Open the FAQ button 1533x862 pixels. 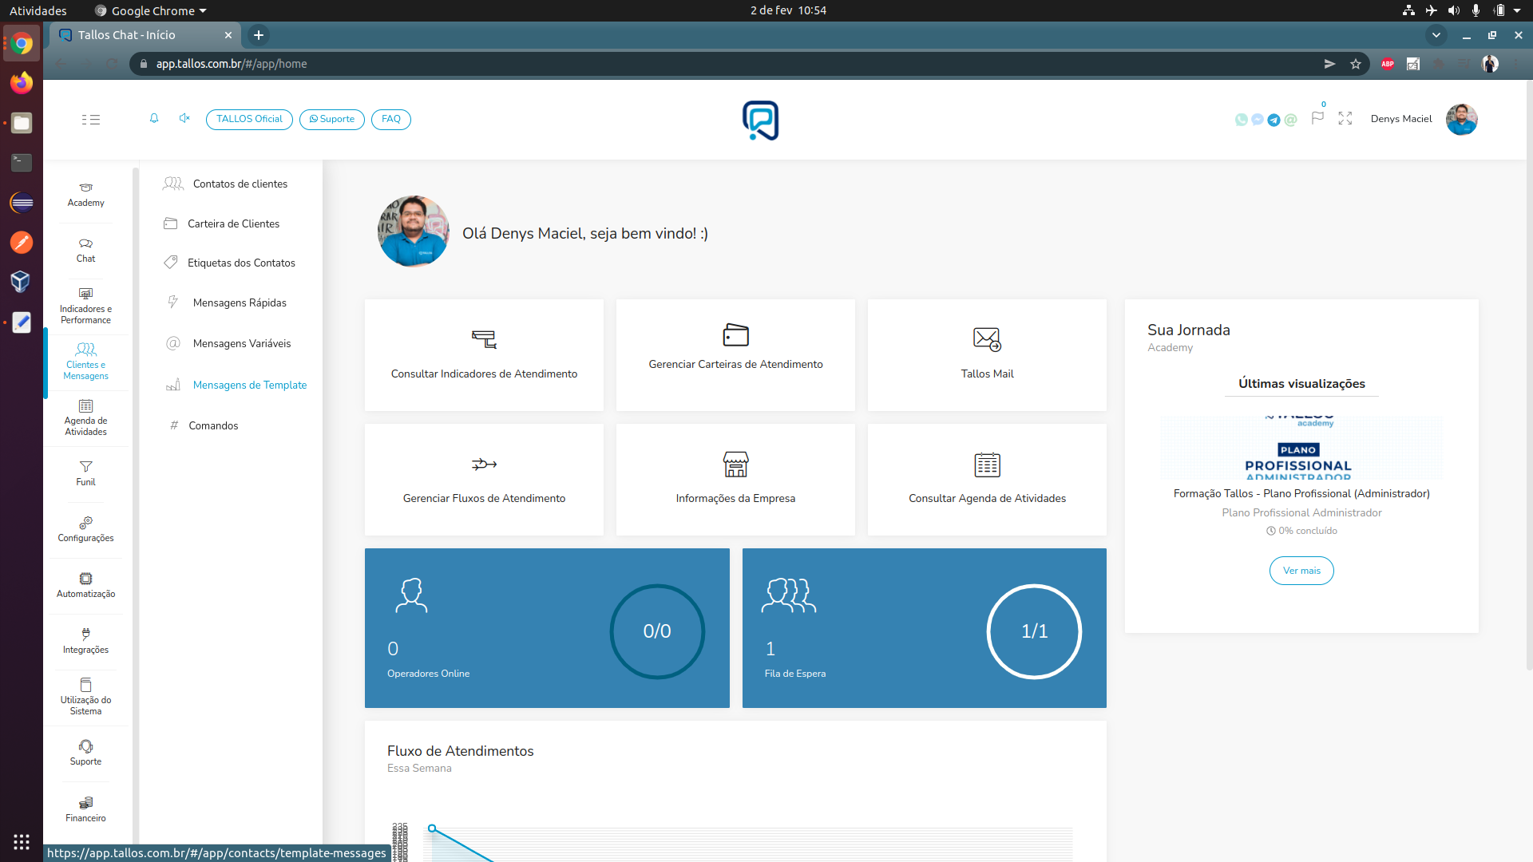coord(391,119)
